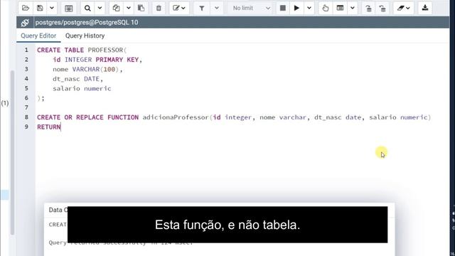Click connection text postgres/postgres@PostgreSQL 10
Screen dimensions: 455x256
coord(87,22)
